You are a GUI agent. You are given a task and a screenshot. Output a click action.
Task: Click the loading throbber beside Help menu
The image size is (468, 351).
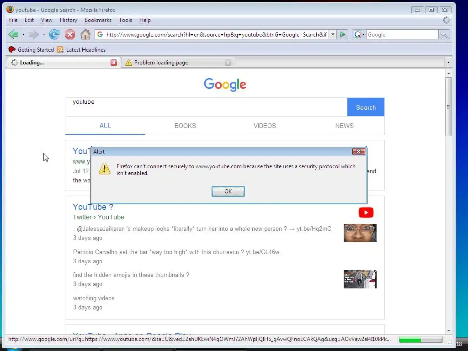pyautogui.click(x=446, y=20)
